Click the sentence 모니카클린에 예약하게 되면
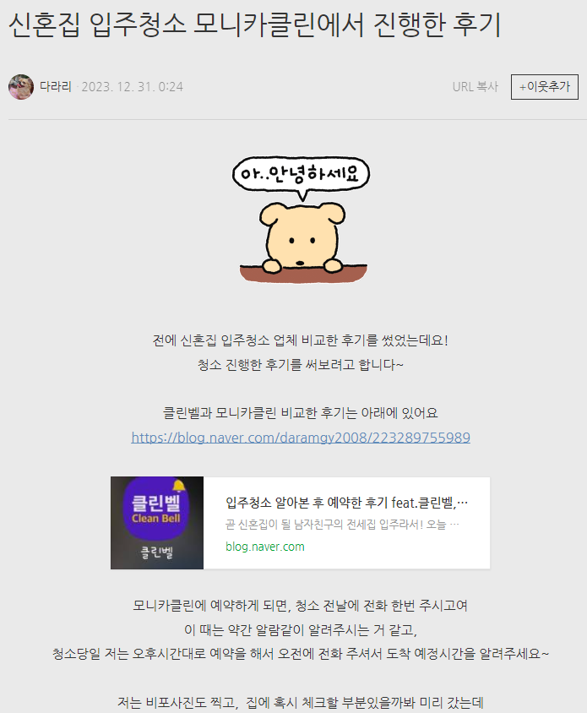587x713 pixels. click(300, 605)
